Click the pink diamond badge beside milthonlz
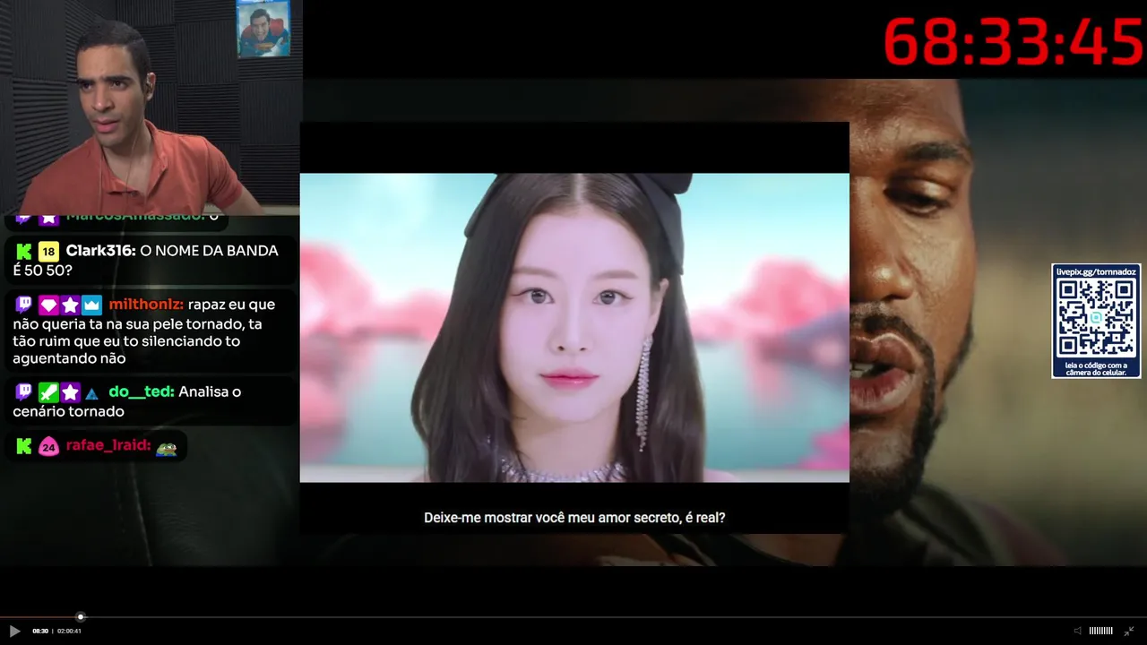 47,305
